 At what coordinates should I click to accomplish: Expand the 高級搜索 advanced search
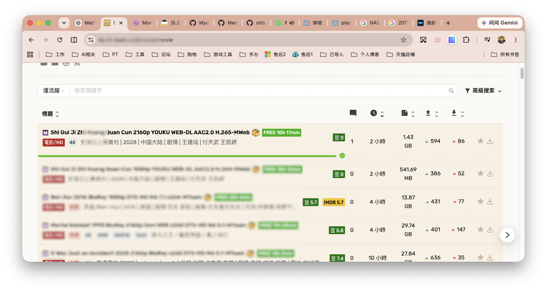coord(483,91)
